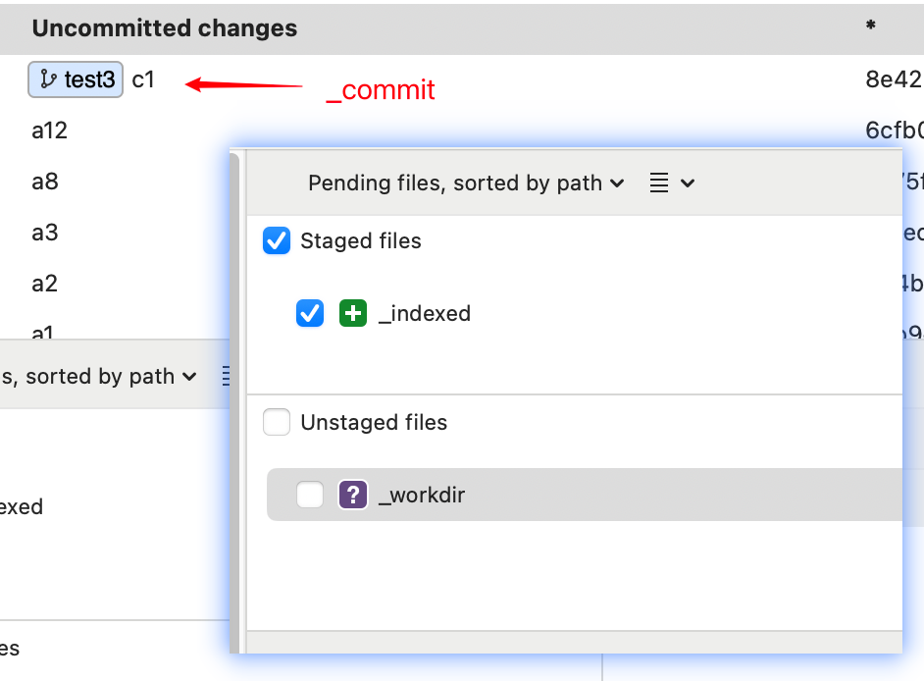The image size is (924, 681).
Task: Click the asterisk column header
Action: [870, 27]
